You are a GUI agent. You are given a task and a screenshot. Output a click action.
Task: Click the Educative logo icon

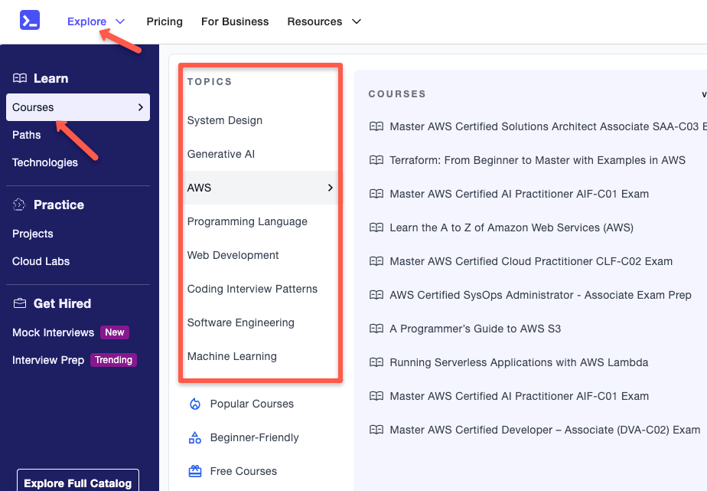pyautogui.click(x=29, y=20)
